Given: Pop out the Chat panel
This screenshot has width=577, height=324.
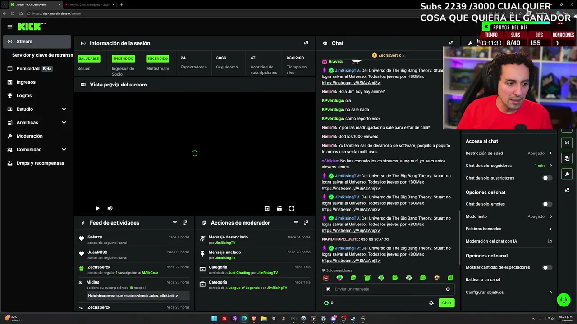Looking at the screenshot, I should point(451,43).
